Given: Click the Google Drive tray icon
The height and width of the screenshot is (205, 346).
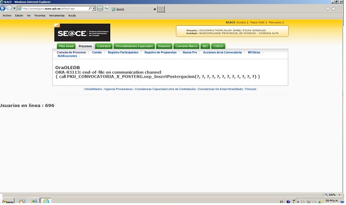Looking at the screenshot, I should [x=320, y=202].
